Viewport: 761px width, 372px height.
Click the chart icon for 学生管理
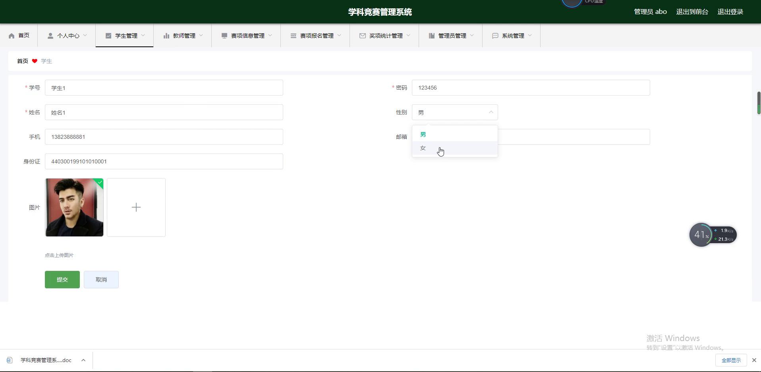pyautogui.click(x=108, y=36)
